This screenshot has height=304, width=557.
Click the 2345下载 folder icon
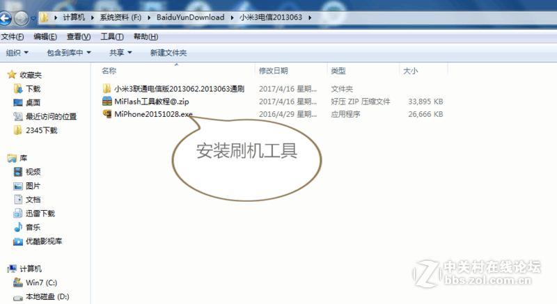tap(18, 130)
